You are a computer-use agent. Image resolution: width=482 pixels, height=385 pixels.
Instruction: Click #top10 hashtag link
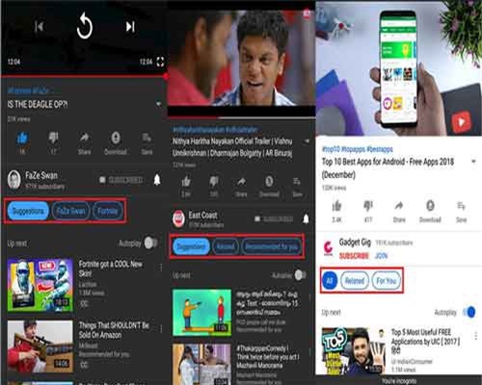(331, 149)
